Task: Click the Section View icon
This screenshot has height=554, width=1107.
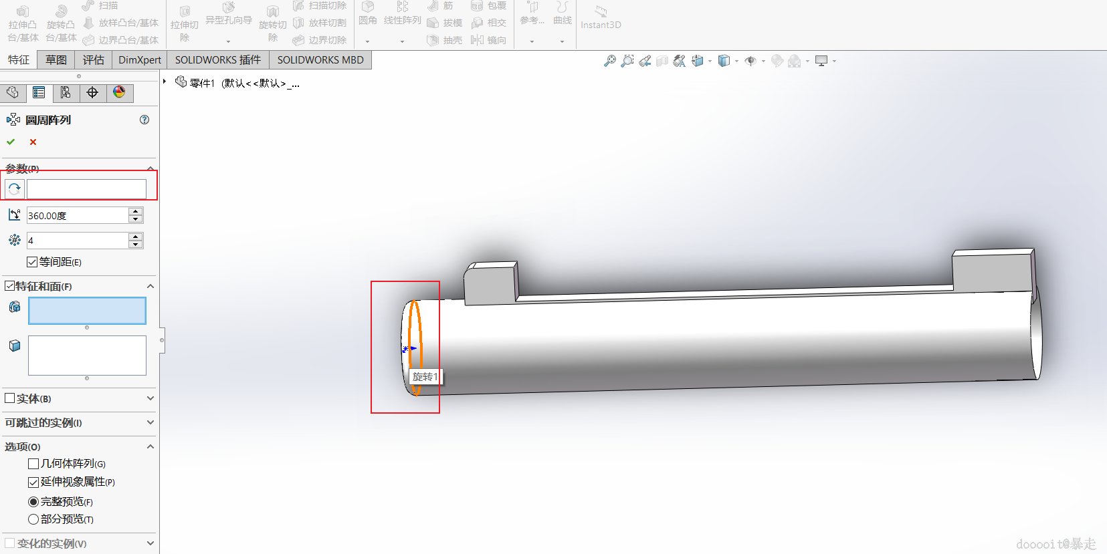Action: coord(662,61)
